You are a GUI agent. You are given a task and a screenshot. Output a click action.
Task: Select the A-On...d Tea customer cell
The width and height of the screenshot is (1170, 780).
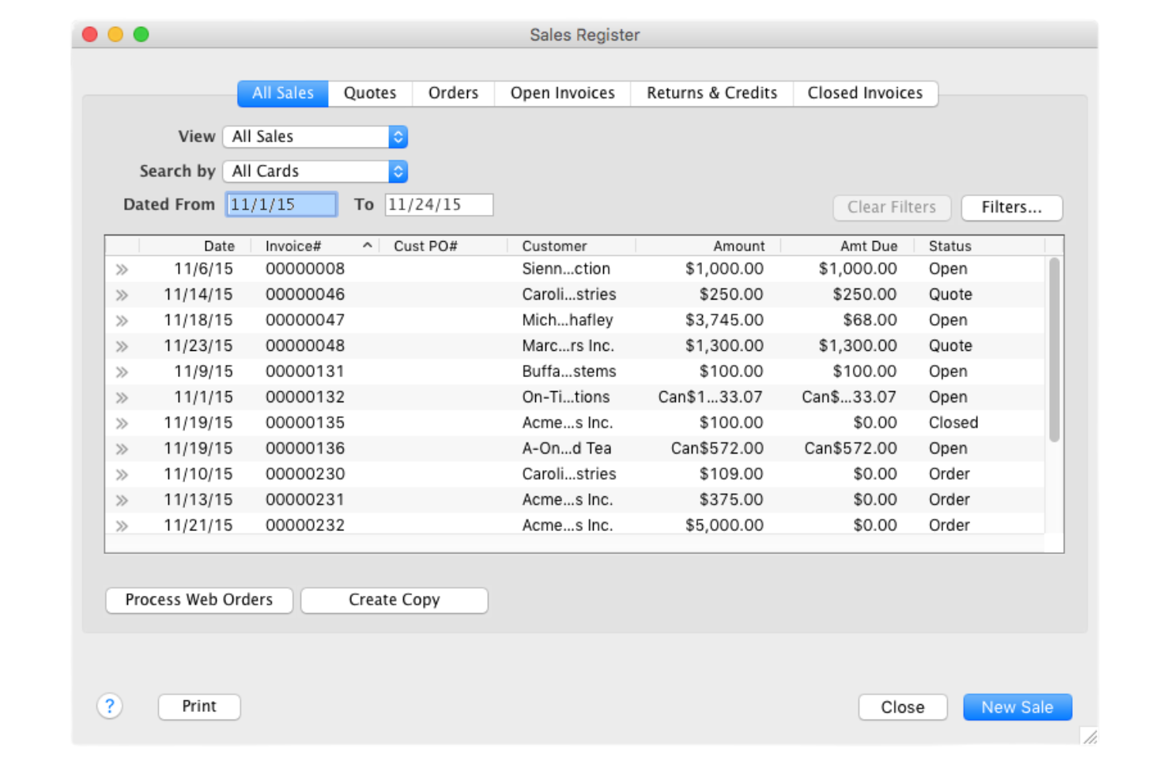click(567, 448)
